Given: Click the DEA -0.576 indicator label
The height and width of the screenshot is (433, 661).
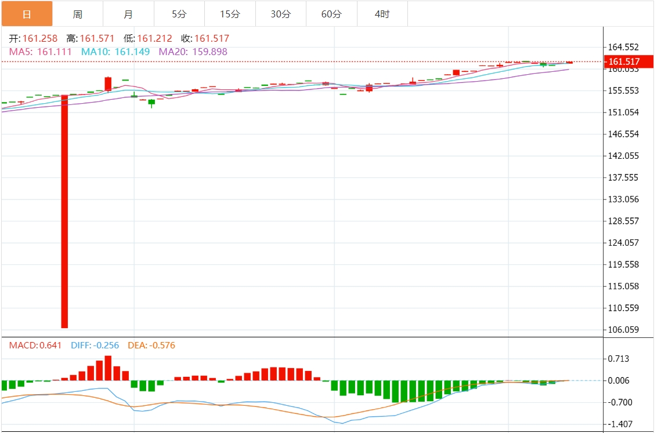Looking at the screenshot, I should tap(151, 345).
